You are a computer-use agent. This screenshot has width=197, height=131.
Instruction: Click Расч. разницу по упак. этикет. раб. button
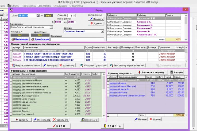coord(127,65)
